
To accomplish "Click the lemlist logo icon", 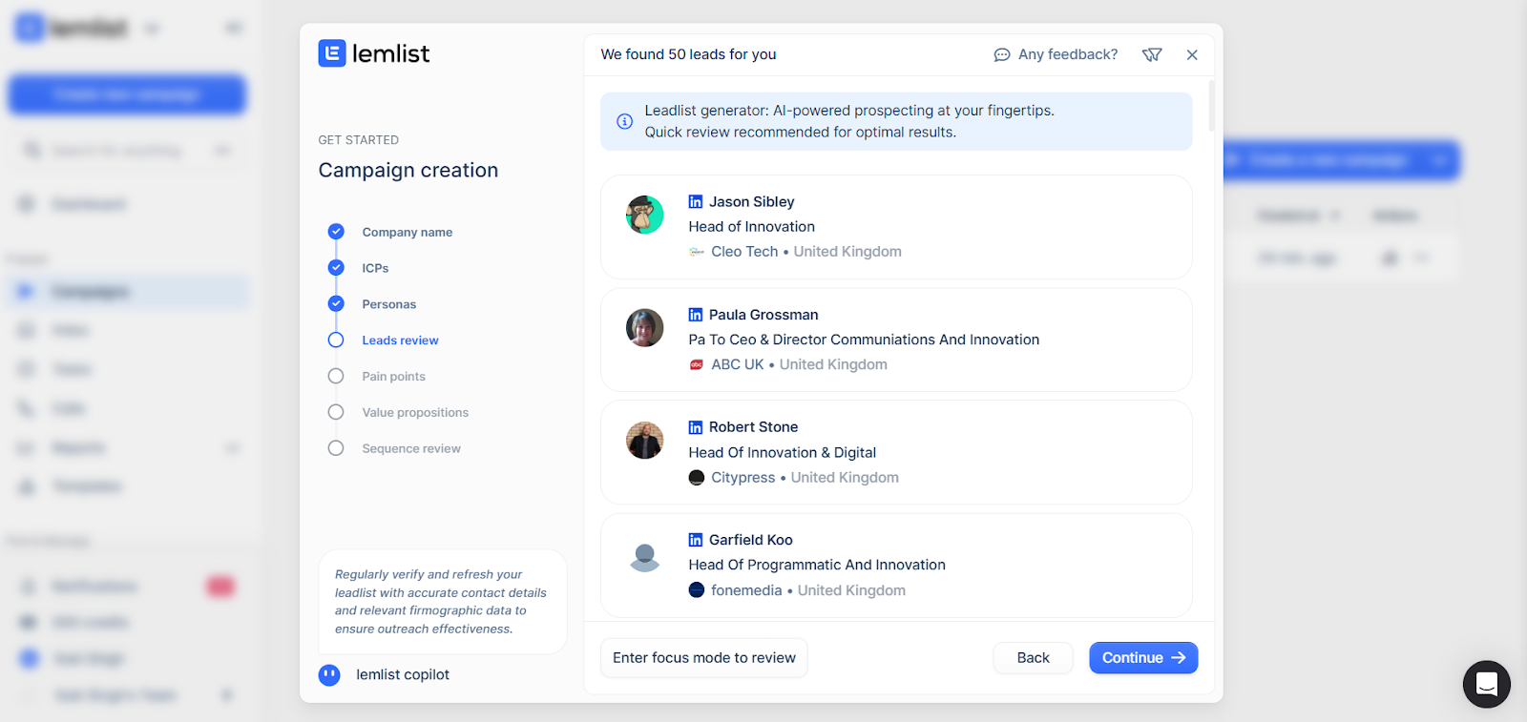I will pos(332,53).
